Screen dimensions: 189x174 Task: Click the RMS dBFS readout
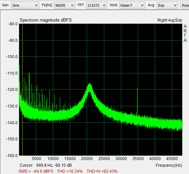[36, 171]
